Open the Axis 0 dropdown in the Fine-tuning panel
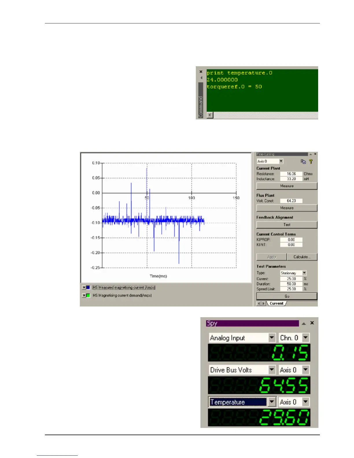This screenshot has width=354, height=458. (x=281, y=161)
